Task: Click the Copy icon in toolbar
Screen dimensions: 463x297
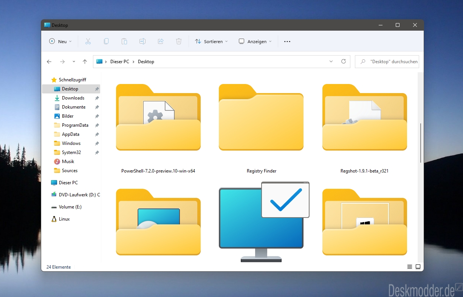Action: 106,41
